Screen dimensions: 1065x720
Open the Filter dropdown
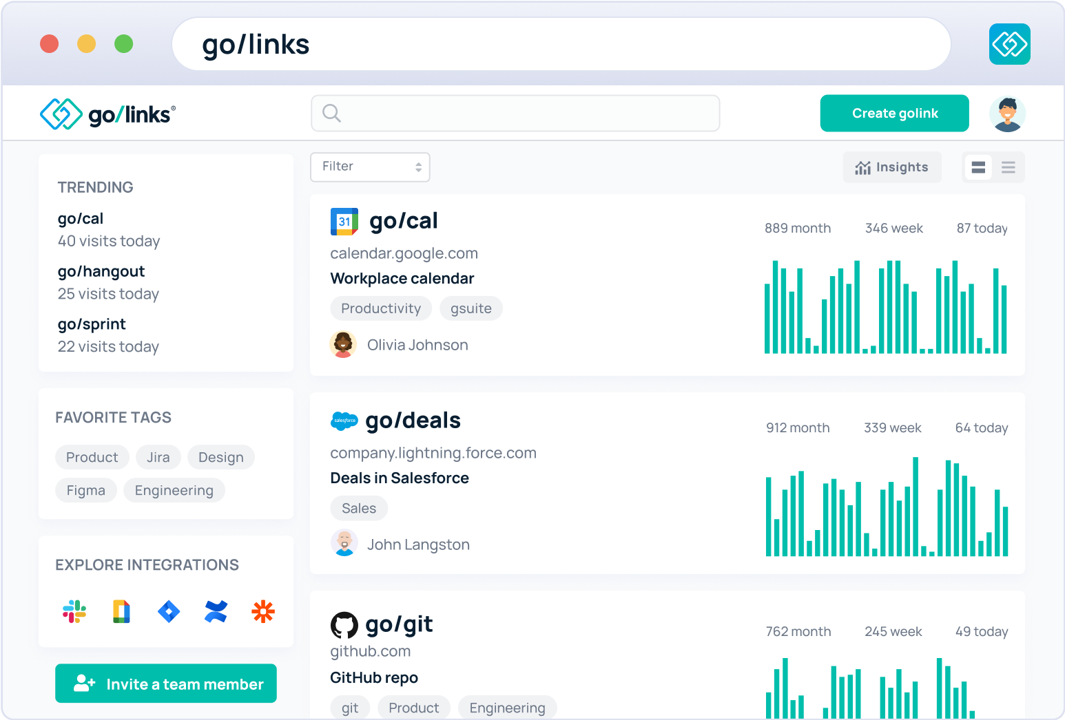[x=370, y=167]
